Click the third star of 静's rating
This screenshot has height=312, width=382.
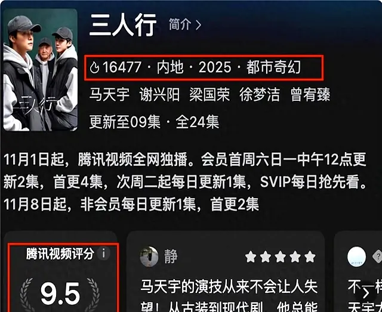point(281,257)
